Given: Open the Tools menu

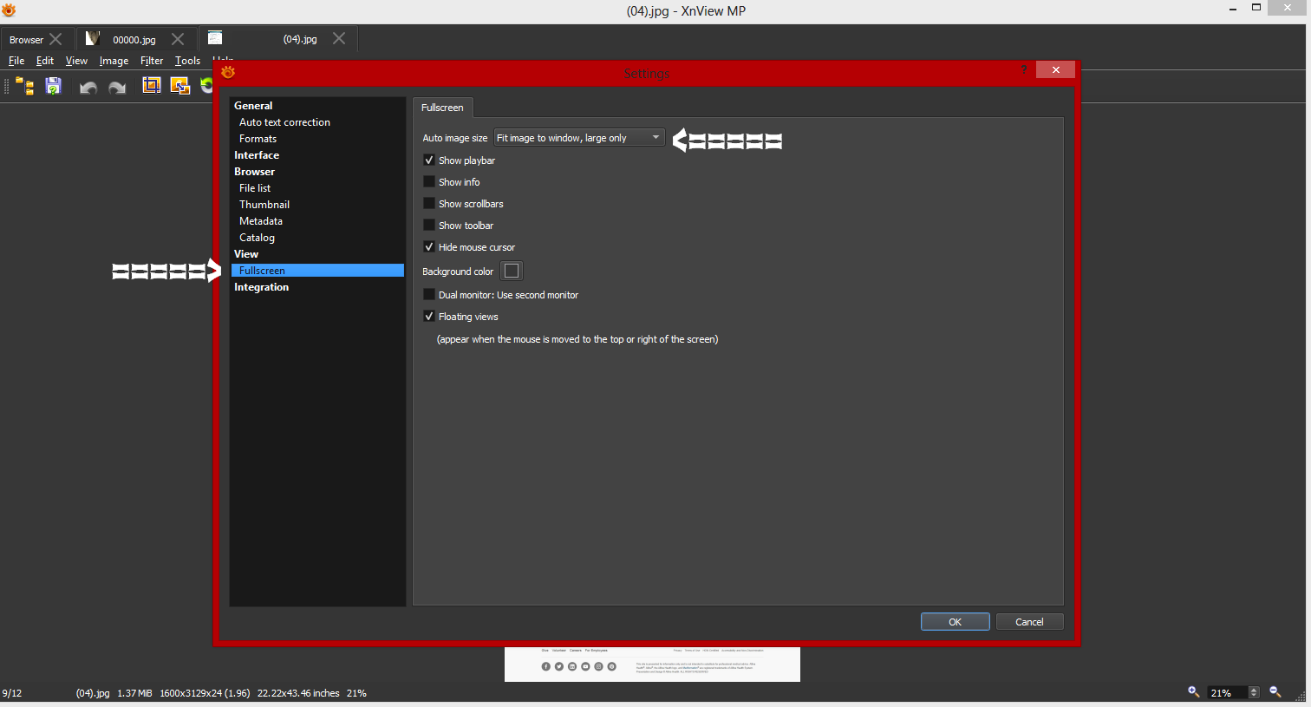Looking at the screenshot, I should point(187,61).
